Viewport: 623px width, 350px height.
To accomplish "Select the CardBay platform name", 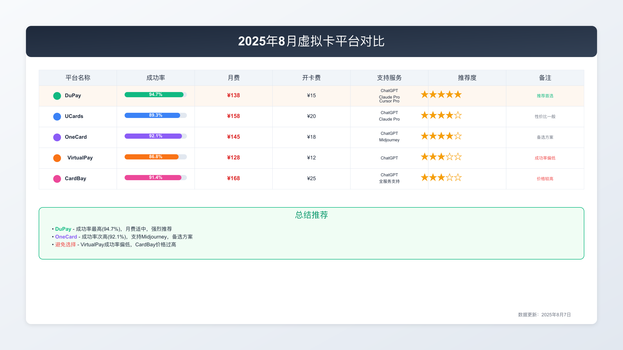I will pyautogui.click(x=76, y=178).
